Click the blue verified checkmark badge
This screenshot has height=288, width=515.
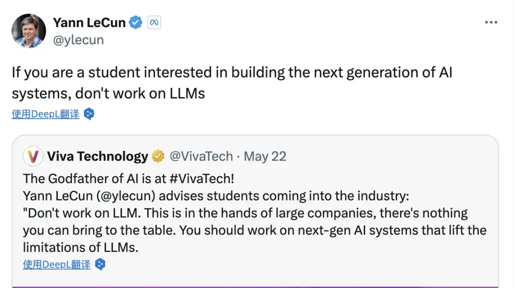click(135, 22)
